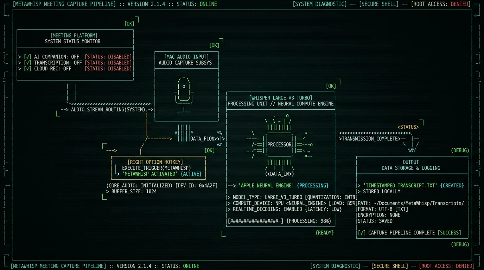Open the 'TIMESTAMPED TRANSCRIPT.TXT' entry
This screenshot has width=484, height=270.
(400, 186)
